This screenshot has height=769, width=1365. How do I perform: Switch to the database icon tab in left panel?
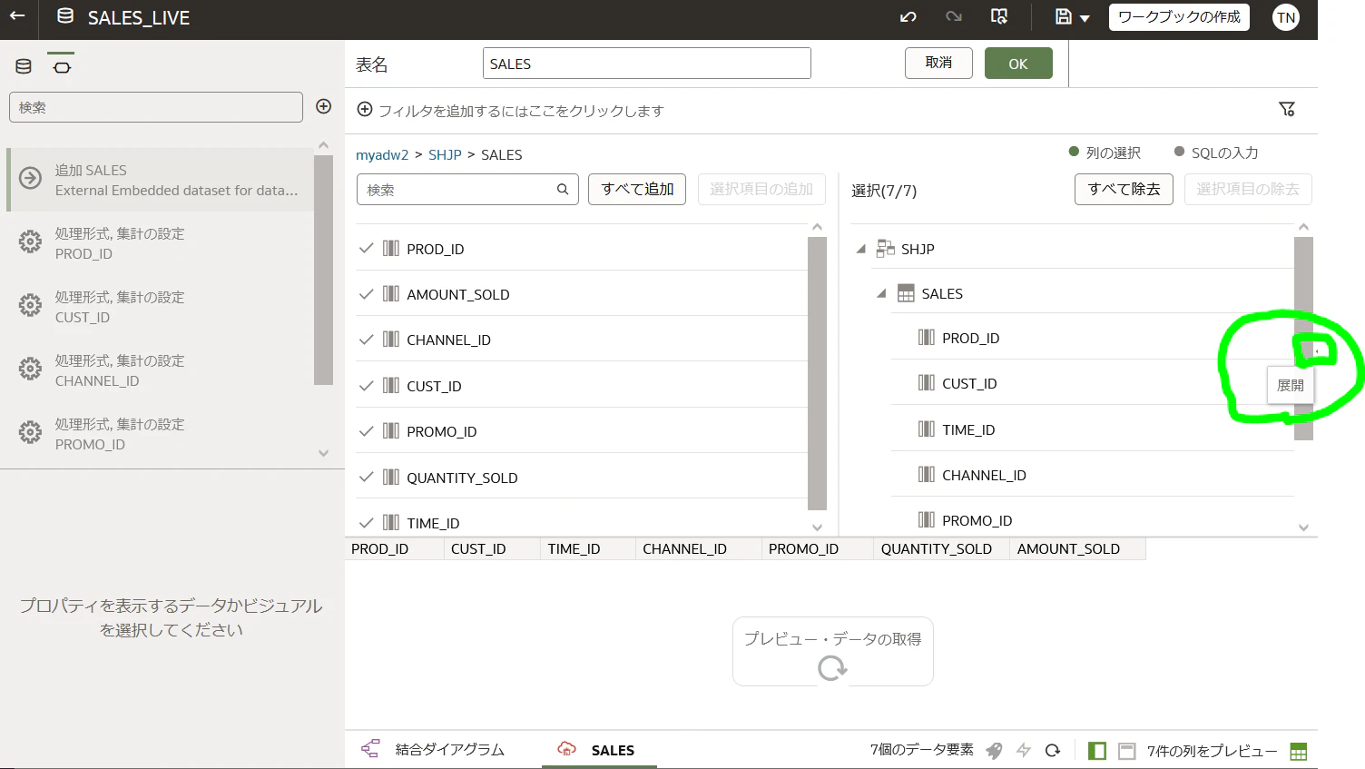(x=24, y=66)
